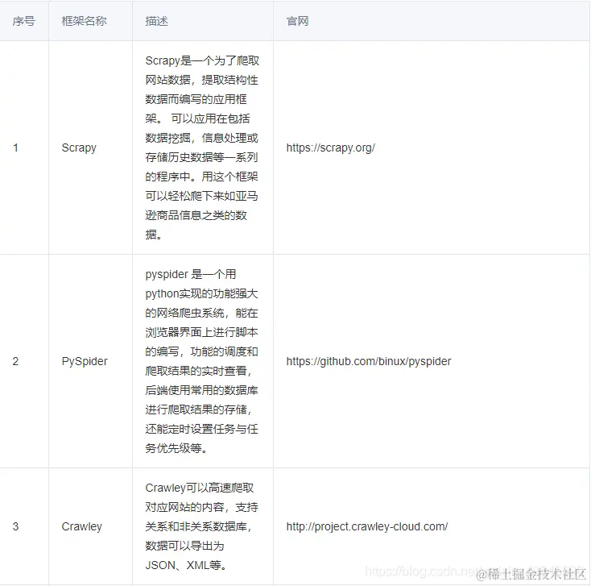Image resolution: width=591 pixels, height=586 pixels.
Task: Click the 序号 column header
Action: [x=23, y=21]
